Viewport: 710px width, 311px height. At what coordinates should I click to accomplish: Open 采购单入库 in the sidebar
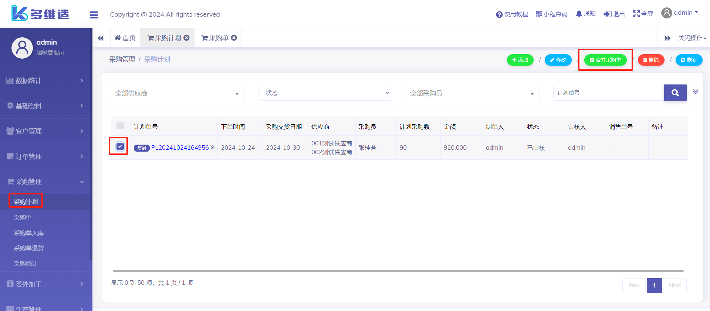click(x=29, y=233)
